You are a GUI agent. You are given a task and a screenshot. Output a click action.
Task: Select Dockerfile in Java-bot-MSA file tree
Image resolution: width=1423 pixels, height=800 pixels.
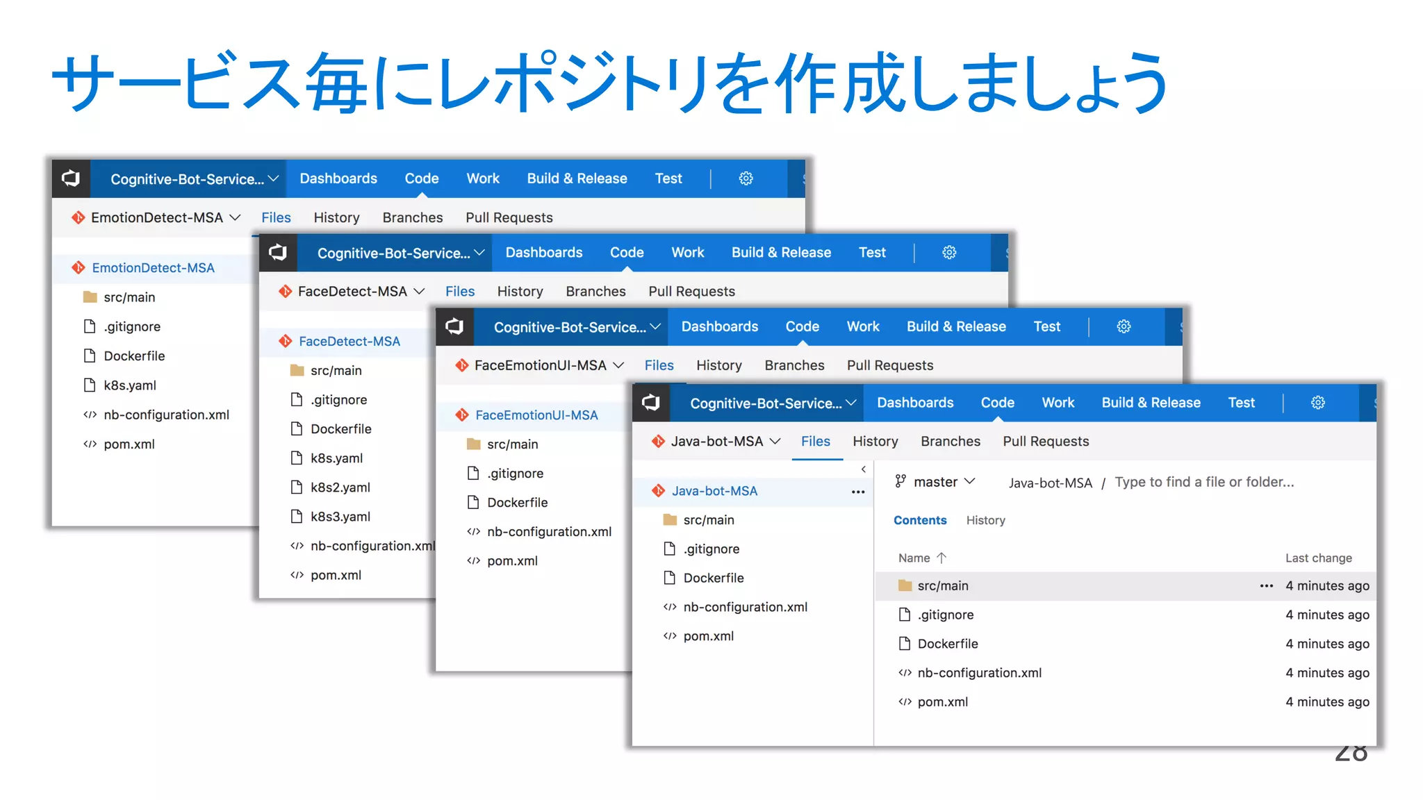[713, 578]
